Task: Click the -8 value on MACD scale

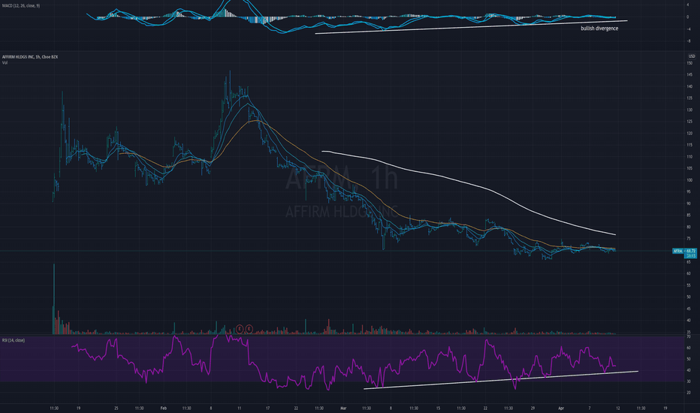Action: coord(688,41)
